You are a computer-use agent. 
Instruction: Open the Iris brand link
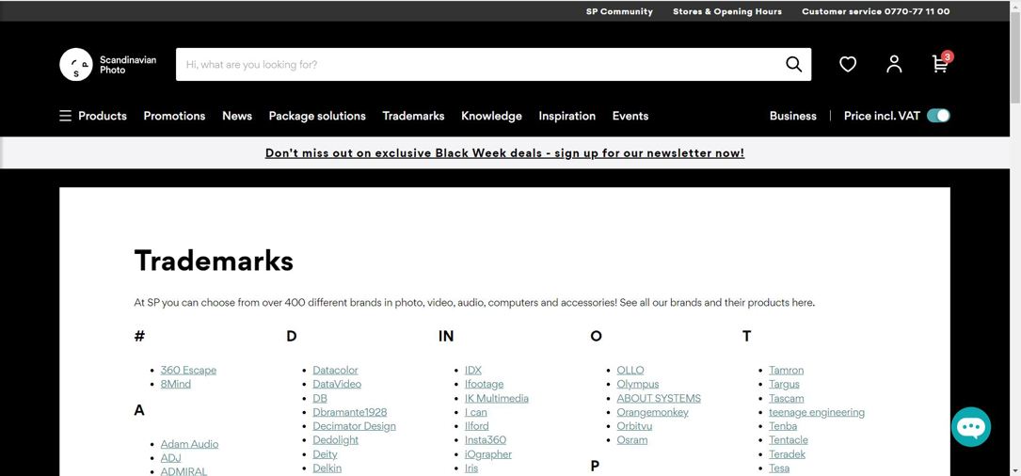(x=471, y=468)
